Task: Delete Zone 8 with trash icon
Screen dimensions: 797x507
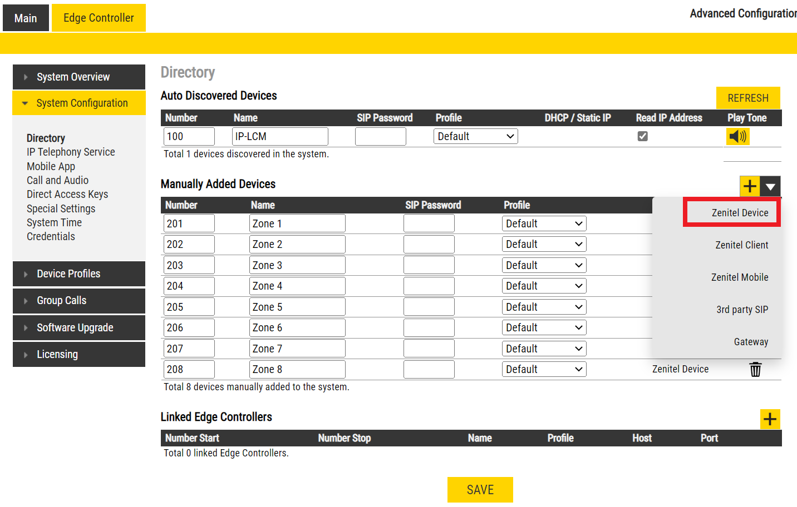Action: (x=755, y=369)
